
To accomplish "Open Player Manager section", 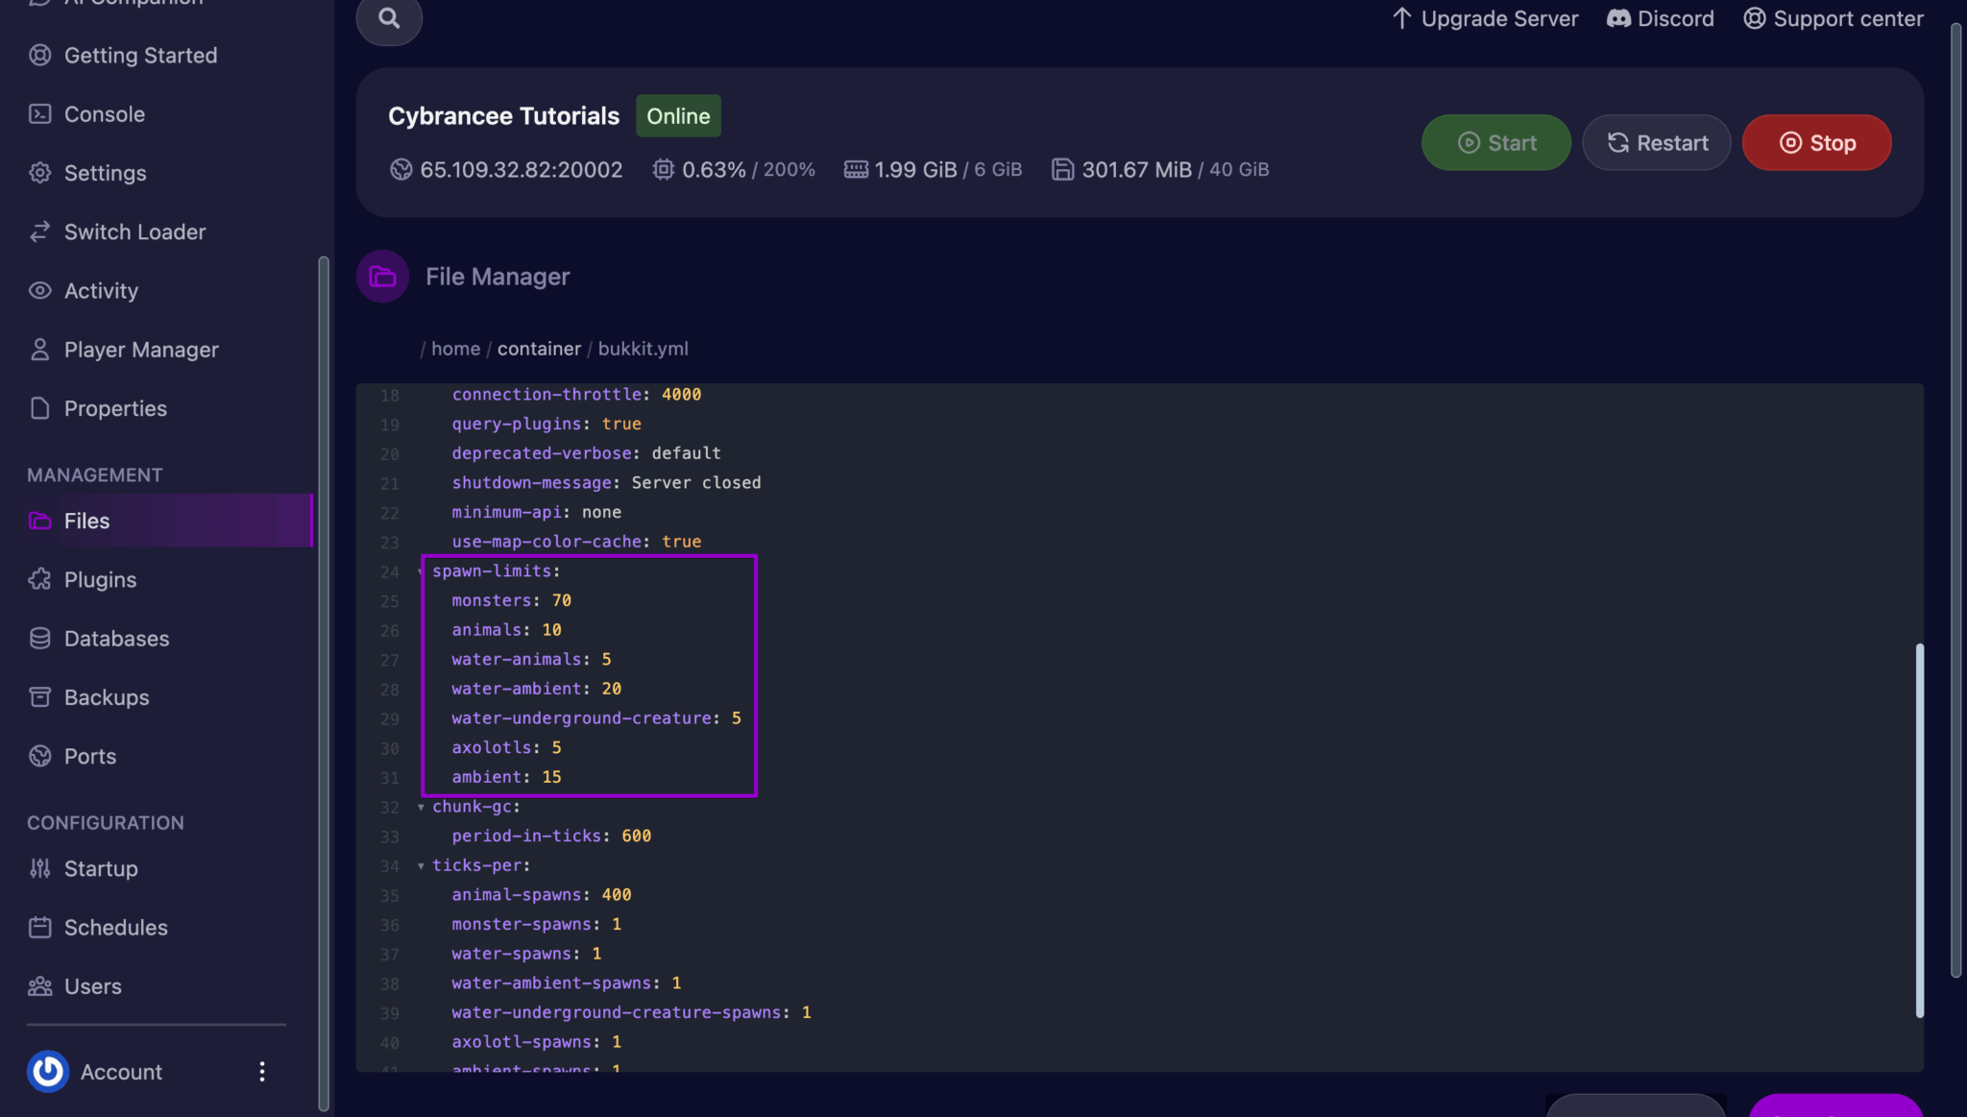I will pos(140,350).
